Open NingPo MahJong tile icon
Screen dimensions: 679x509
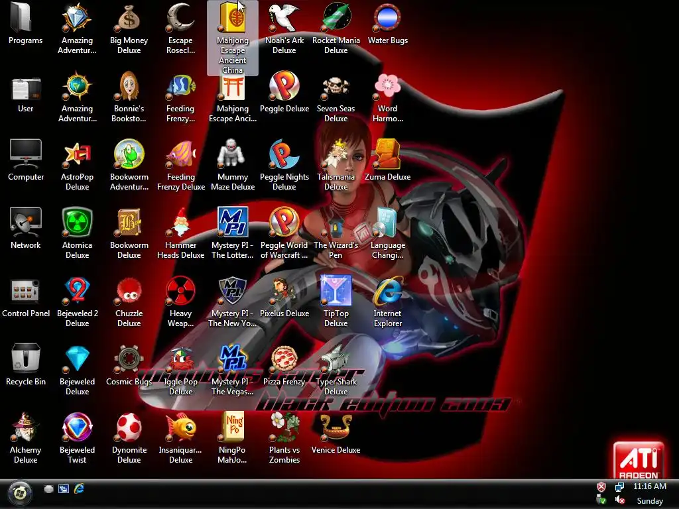tap(232, 427)
